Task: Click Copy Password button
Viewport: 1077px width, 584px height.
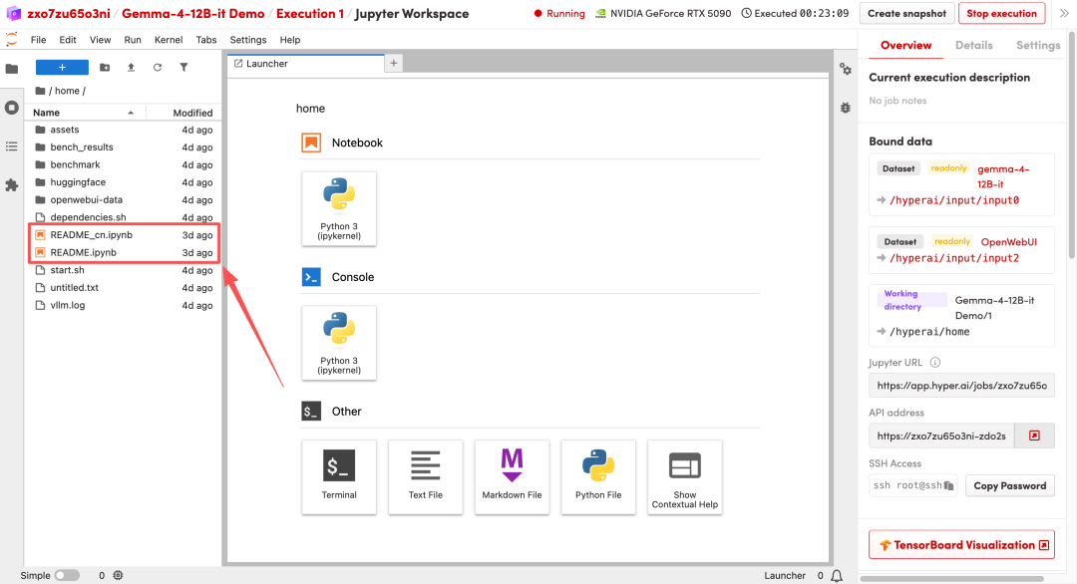Action: 1009,486
